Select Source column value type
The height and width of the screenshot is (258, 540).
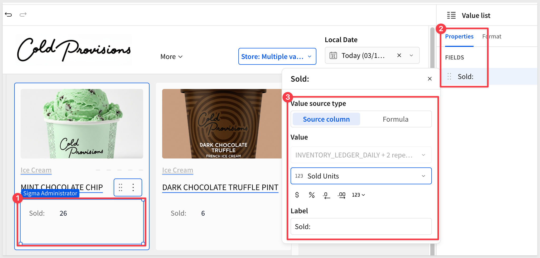click(x=326, y=119)
